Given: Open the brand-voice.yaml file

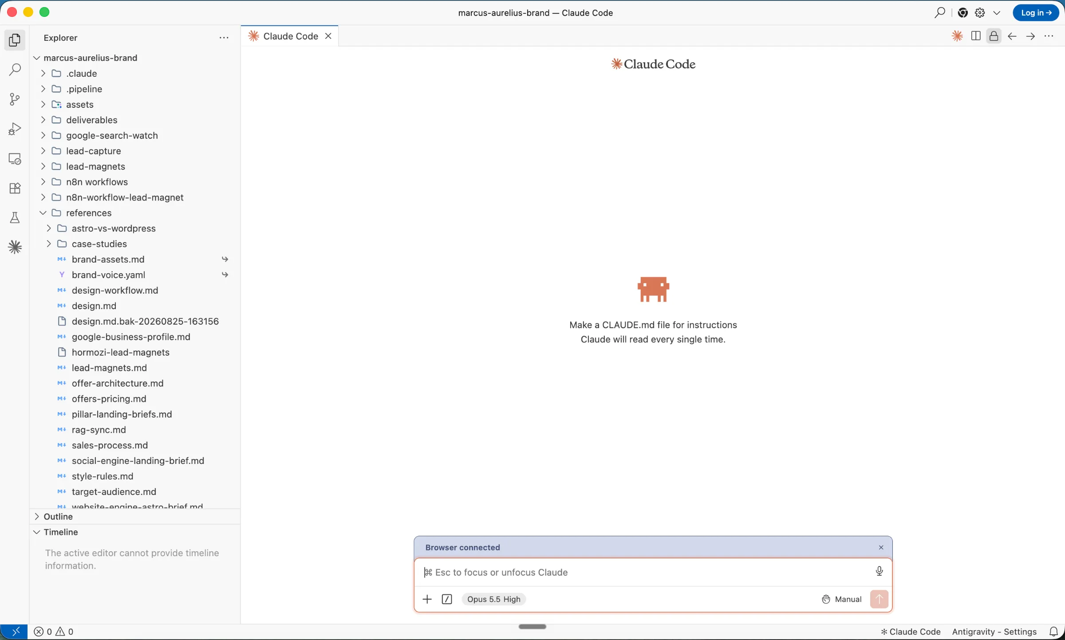Looking at the screenshot, I should point(108,275).
